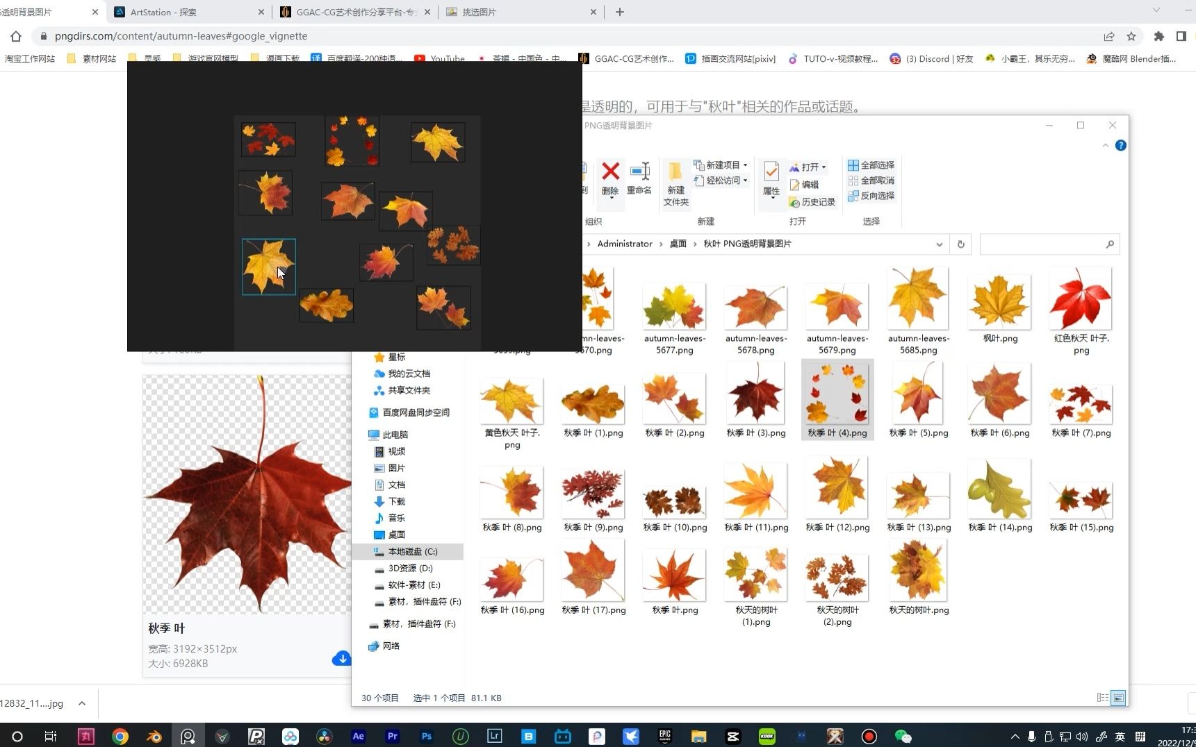
Task: Open the 打开 (Open) dropdown arrow
Action: [x=824, y=167]
